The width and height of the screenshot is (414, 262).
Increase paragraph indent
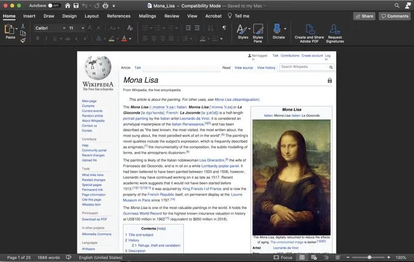(197, 28)
